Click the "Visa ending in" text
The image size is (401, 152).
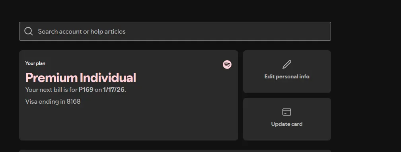45,102
